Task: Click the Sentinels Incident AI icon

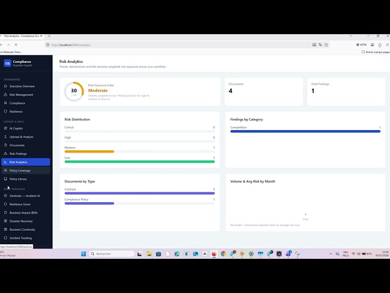Action: point(5,196)
